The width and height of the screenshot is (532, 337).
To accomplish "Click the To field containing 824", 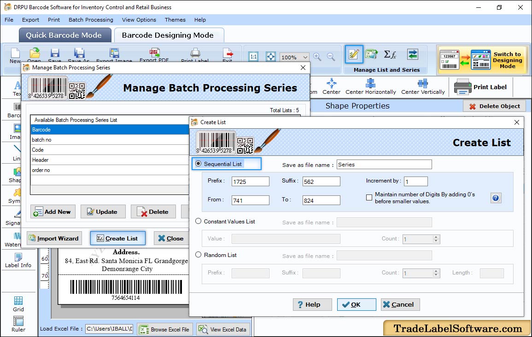I will click(322, 200).
